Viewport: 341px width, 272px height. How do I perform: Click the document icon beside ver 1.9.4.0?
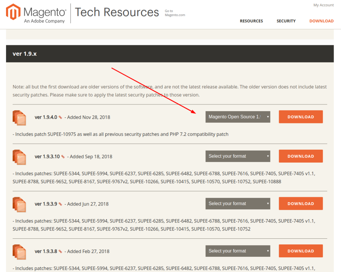click(x=19, y=118)
